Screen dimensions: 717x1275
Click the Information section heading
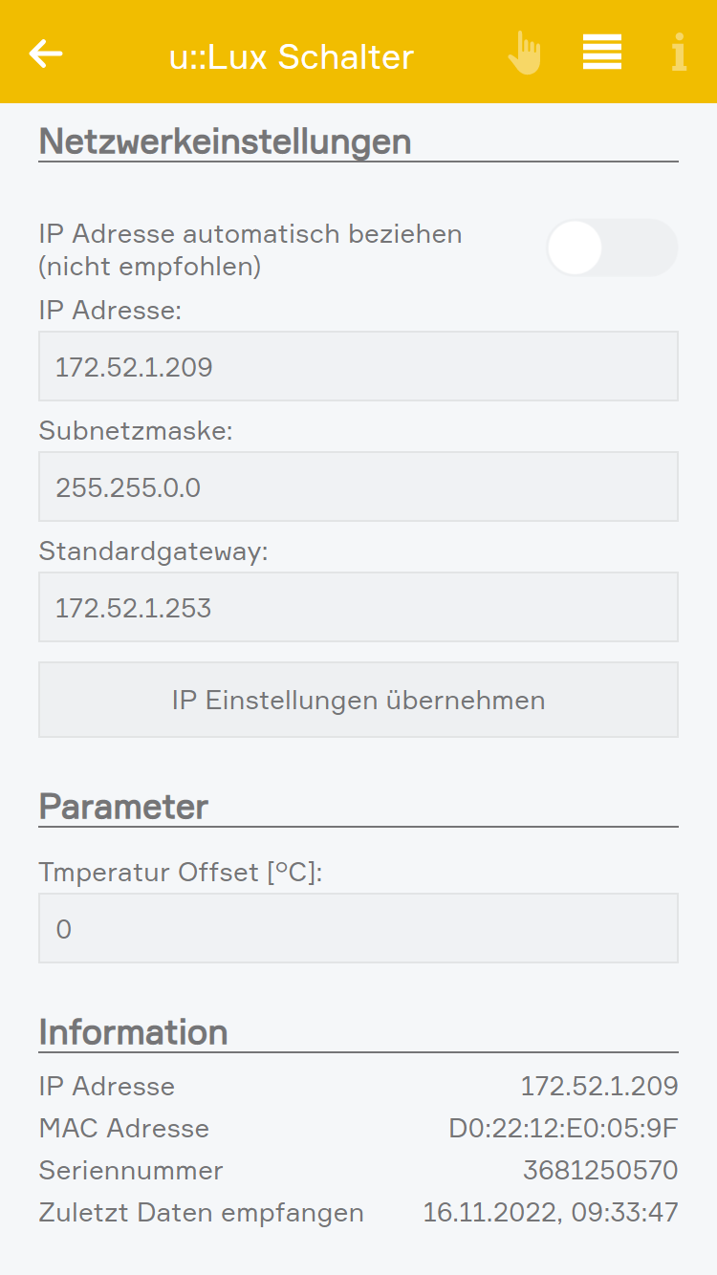coord(133,1032)
